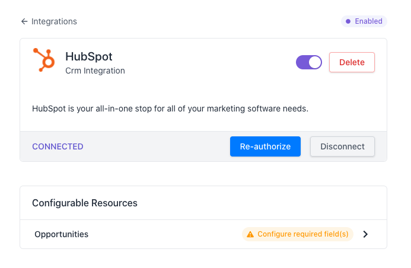411x268 pixels.
Task: Expand the Opportunities row chevron
Action: tap(365, 234)
